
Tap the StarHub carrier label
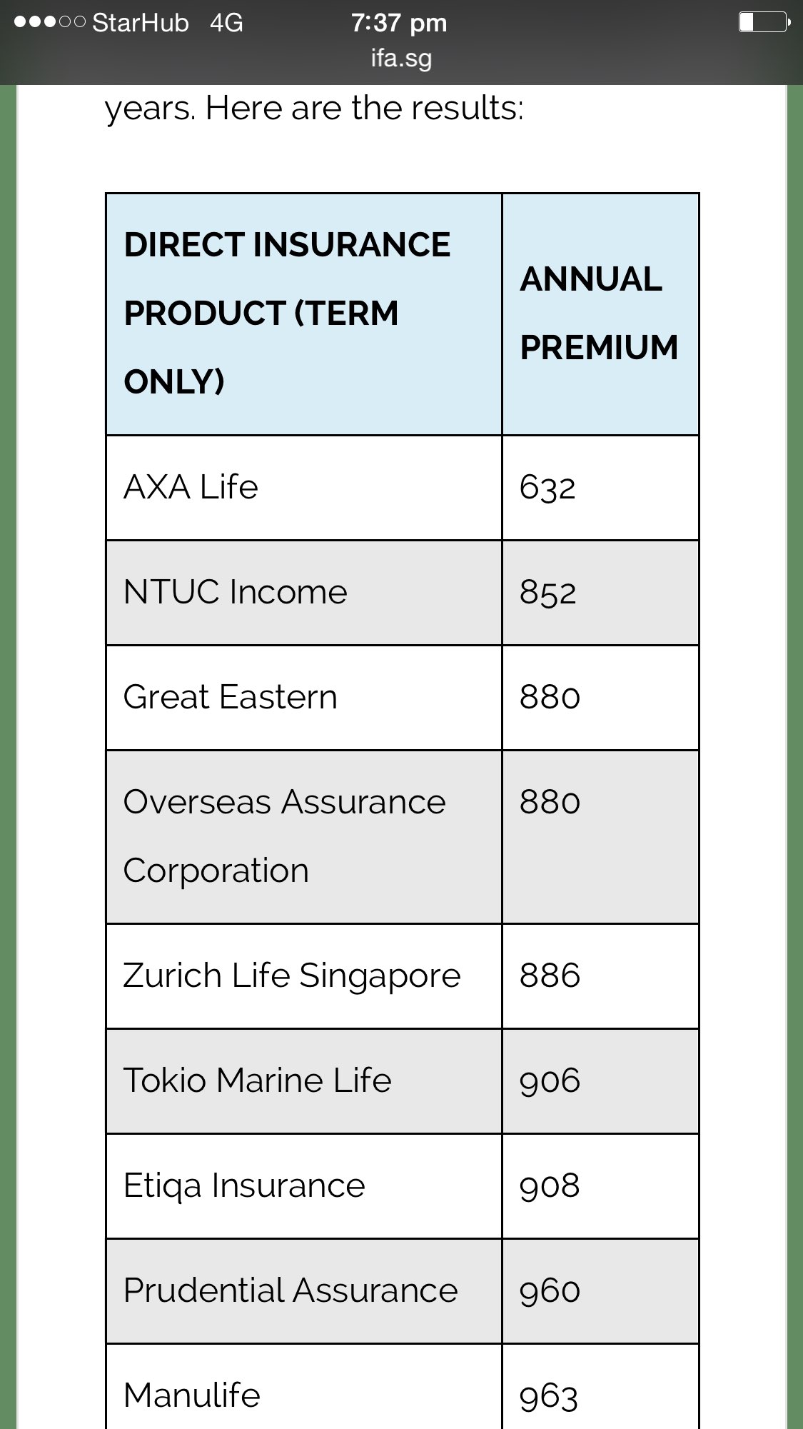[x=141, y=23]
